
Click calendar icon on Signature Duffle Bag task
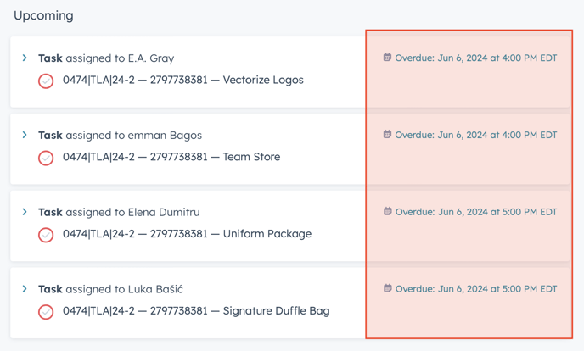(387, 288)
